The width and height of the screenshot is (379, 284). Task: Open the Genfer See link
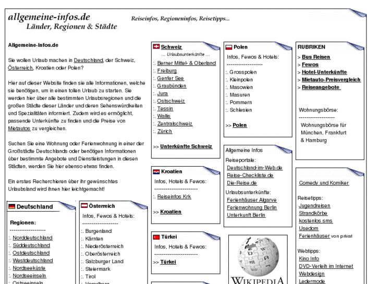170,78
